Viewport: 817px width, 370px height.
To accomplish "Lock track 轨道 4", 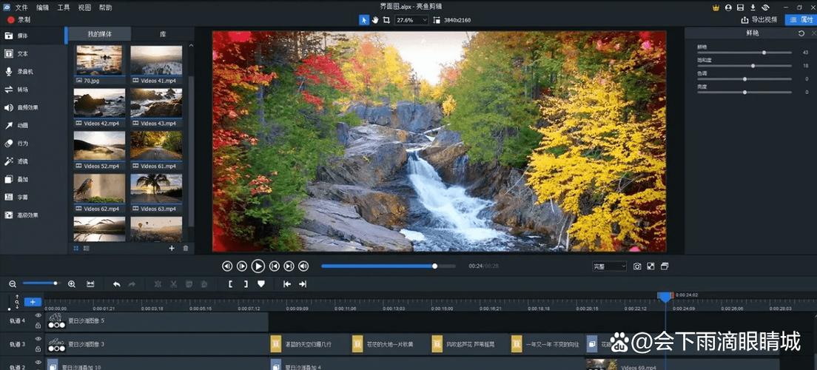I will [38, 326].
